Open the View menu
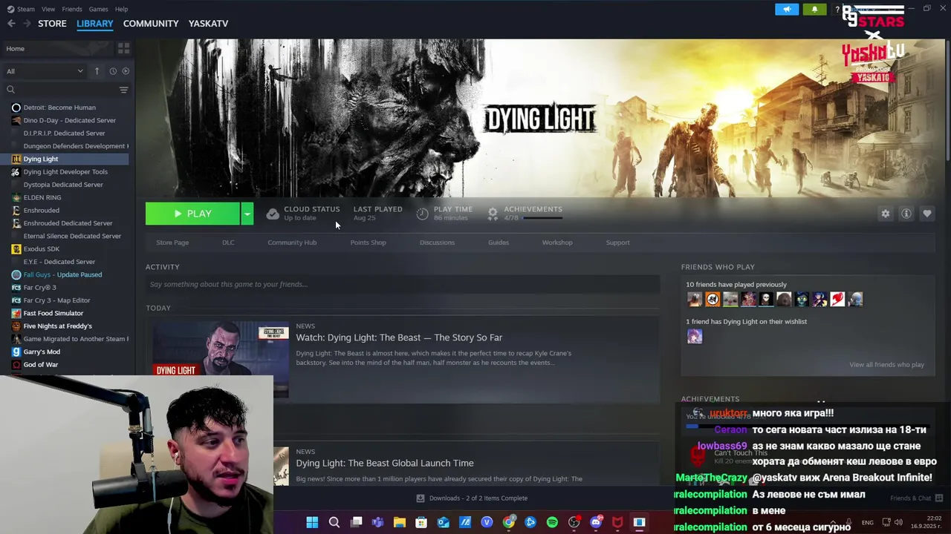 (x=48, y=9)
